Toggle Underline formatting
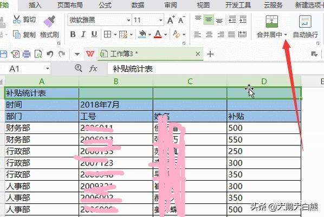Screen dimensions: 324x217 coord(94,34)
